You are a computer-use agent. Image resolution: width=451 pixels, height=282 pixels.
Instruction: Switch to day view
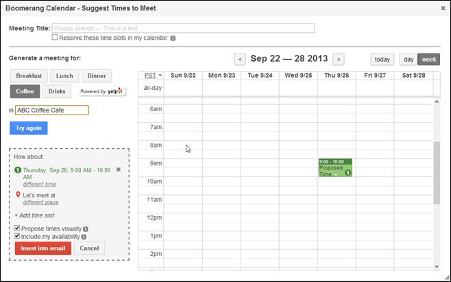pyautogui.click(x=409, y=59)
